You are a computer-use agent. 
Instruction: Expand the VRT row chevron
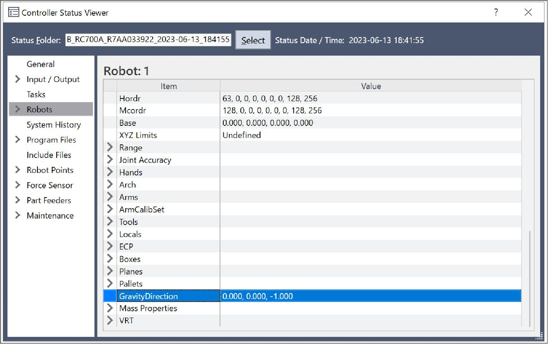coord(110,320)
